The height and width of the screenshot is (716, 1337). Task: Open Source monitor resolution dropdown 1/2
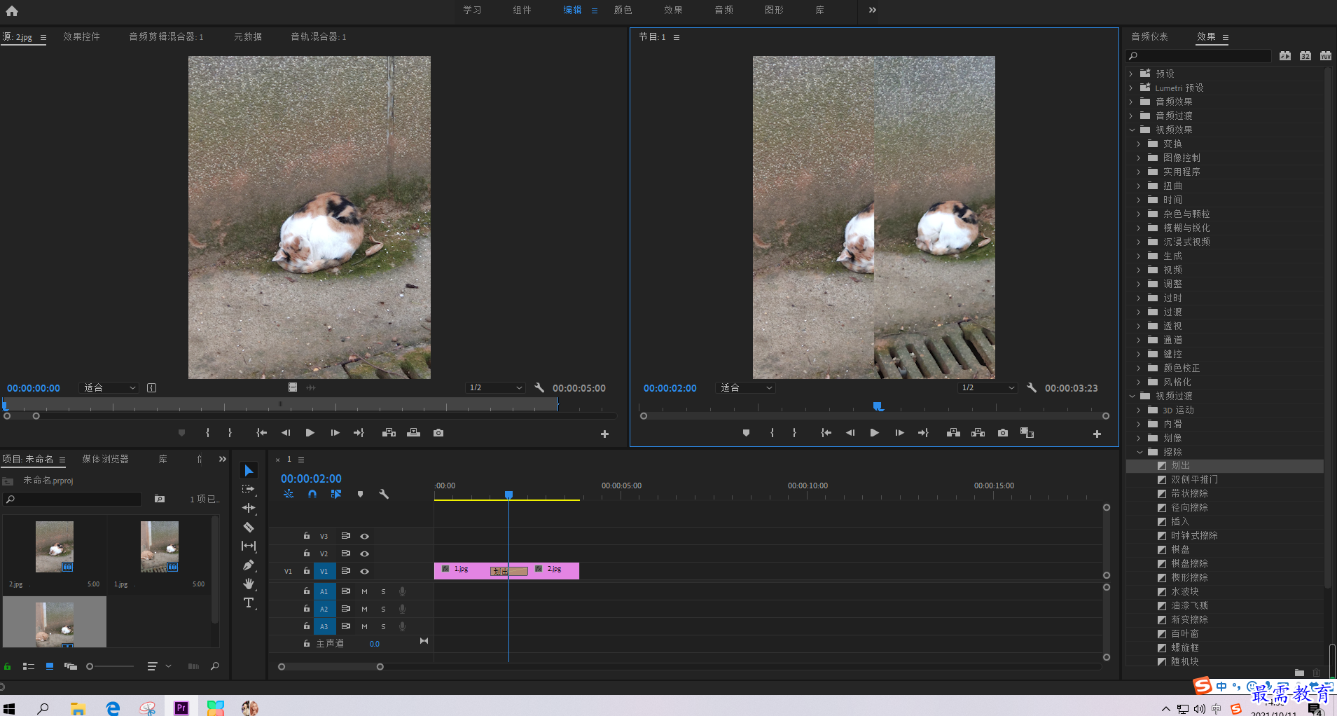click(495, 387)
